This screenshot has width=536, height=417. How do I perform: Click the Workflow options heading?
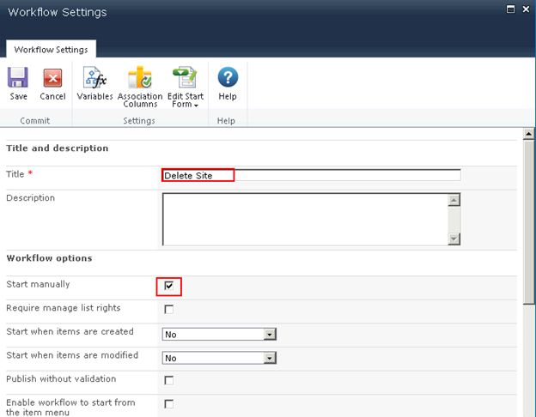[x=49, y=258]
